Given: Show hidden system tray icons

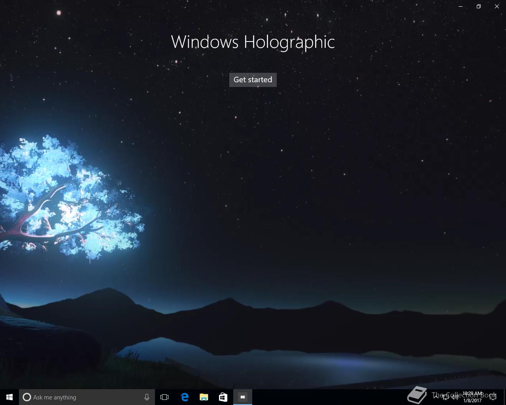Looking at the screenshot, I should (436, 397).
